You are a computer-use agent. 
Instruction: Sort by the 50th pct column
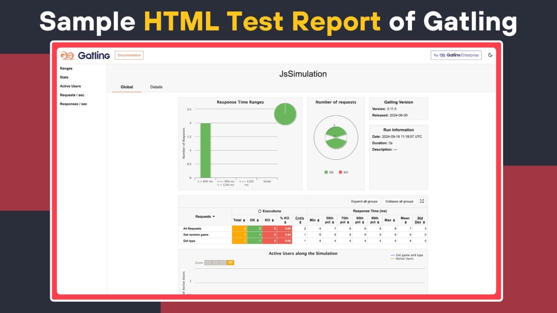330,220
